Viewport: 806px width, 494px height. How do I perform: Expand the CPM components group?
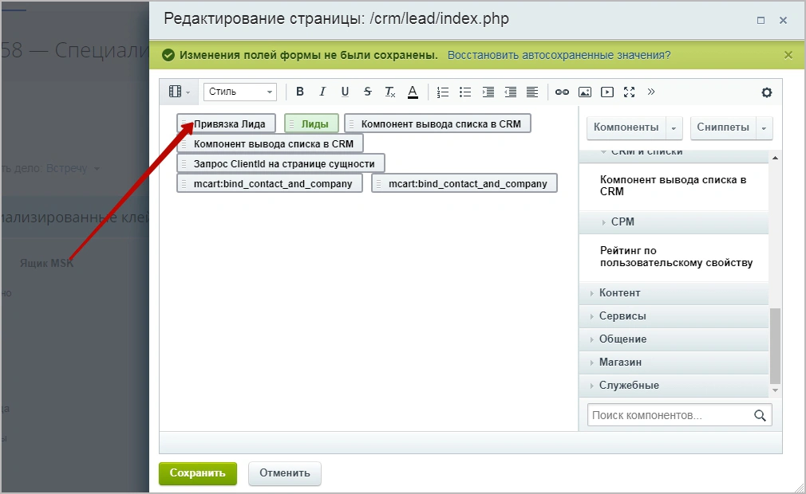pos(674,222)
